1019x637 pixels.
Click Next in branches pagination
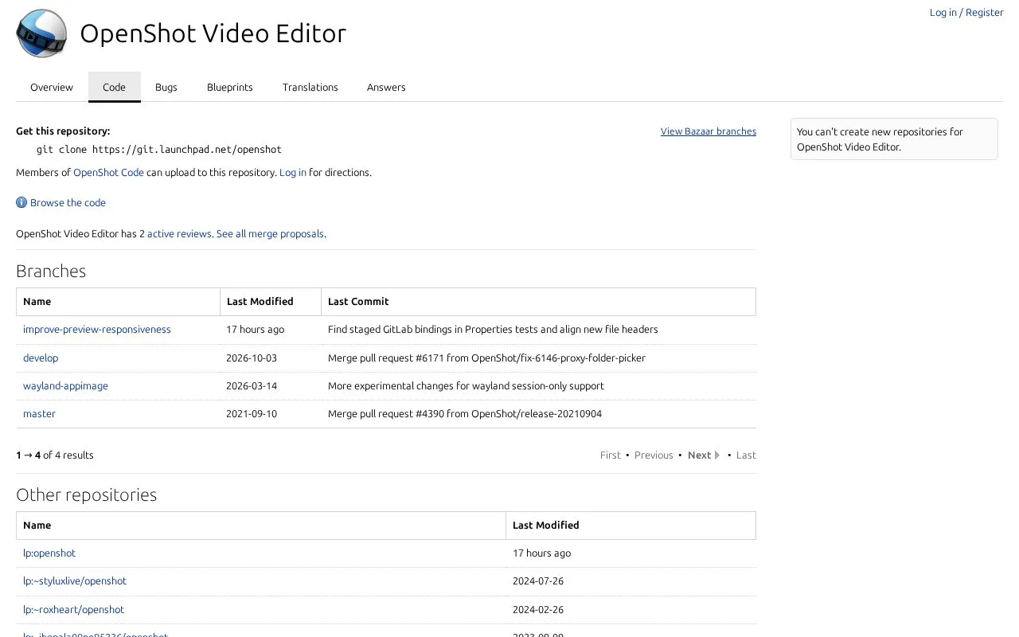pos(699,455)
